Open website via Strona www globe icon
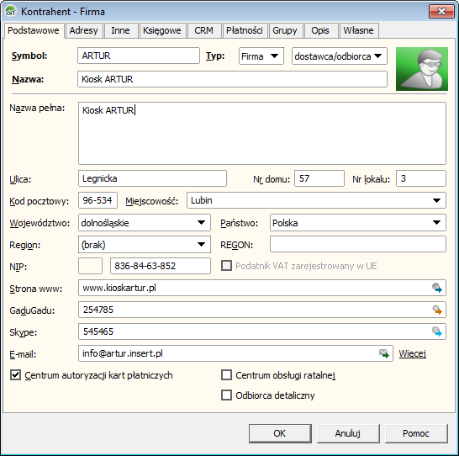 437,288
